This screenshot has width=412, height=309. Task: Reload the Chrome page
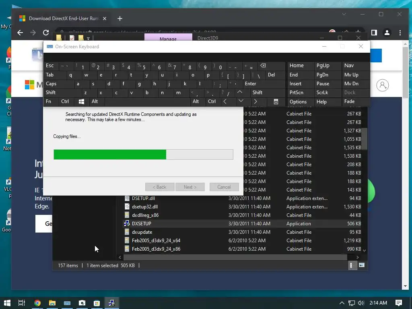[46, 33]
